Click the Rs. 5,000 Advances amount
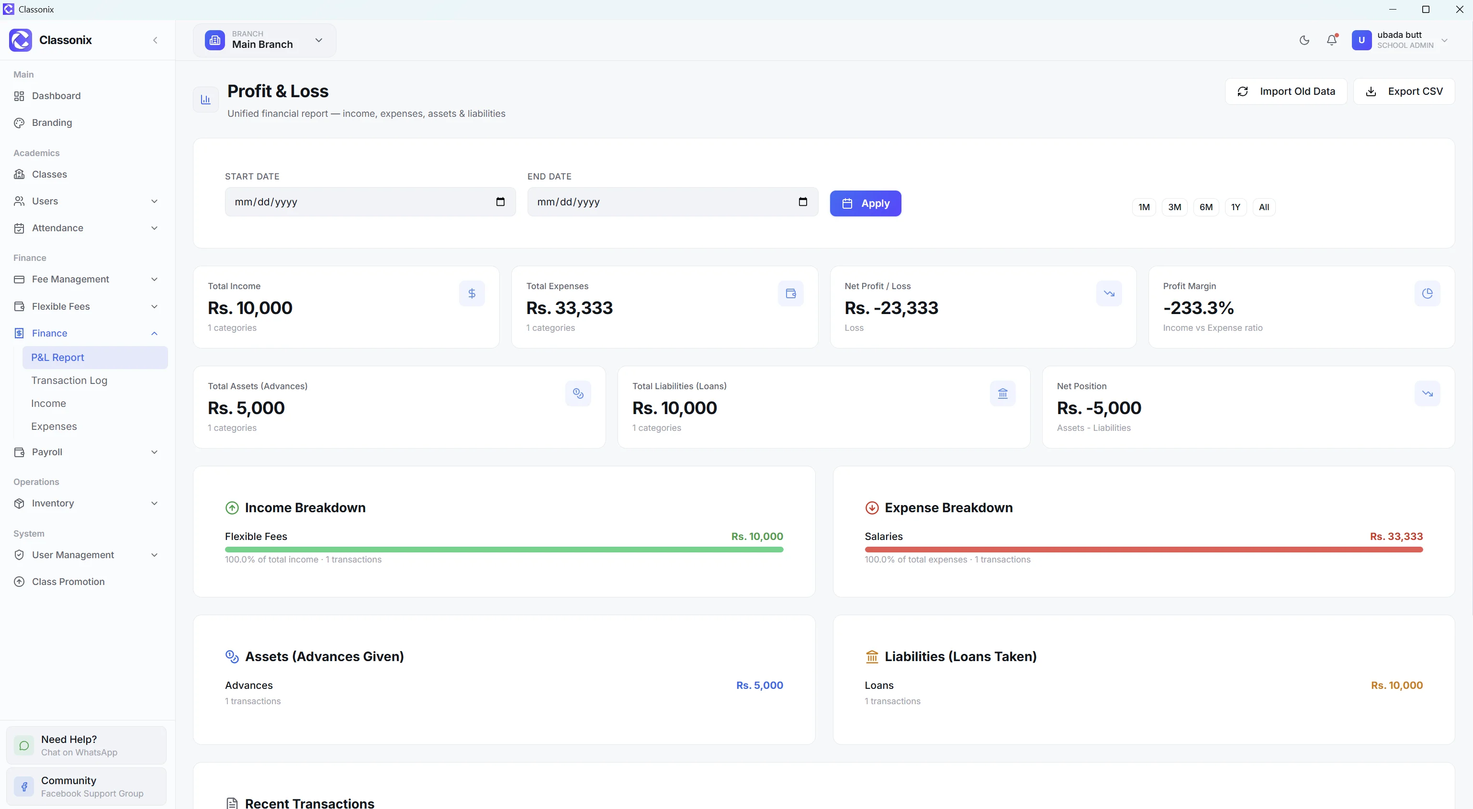Screen dimensions: 1473x809 point(759,685)
